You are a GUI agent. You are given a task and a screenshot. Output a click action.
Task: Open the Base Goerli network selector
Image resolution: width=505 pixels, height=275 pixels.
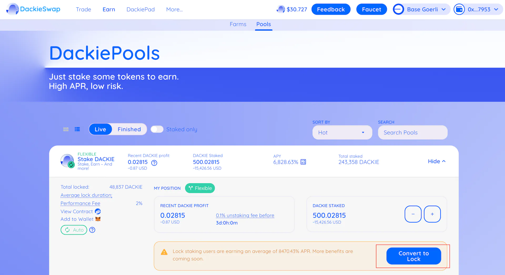click(422, 9)
